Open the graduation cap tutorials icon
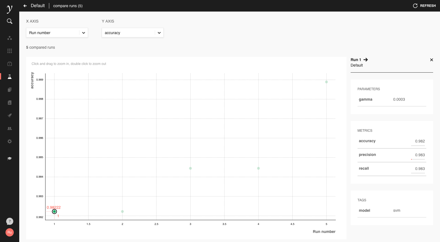This screenshot has height=242, width=440. [x=10, y=159]
